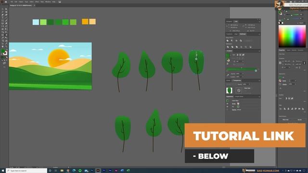Open the File menu
Viewport: 308px width, 173px height.
pyautogui.click(x=12, y=2)
